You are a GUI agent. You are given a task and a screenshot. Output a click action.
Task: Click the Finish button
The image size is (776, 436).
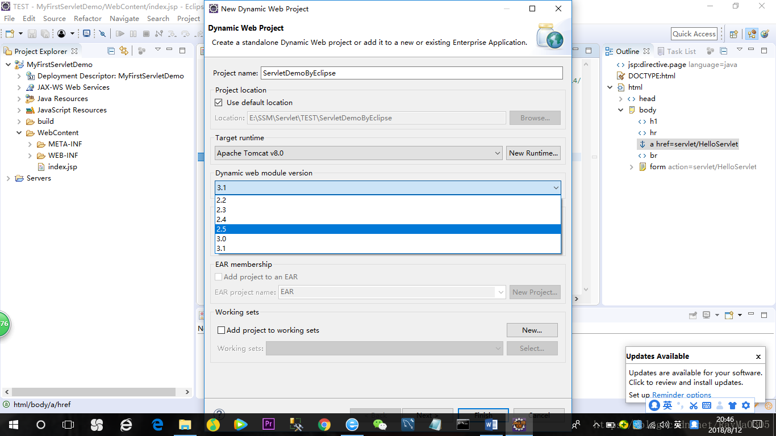point(483,414)
